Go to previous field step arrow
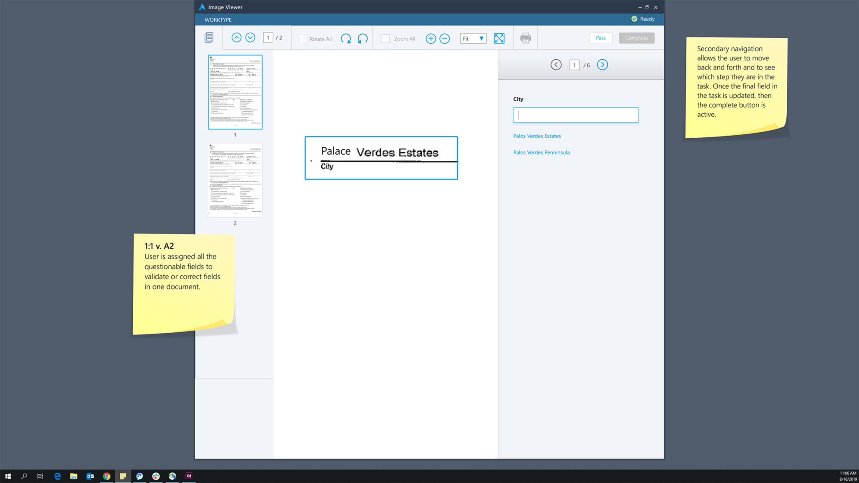Image resolution: width=859 pixels, height=483 pixels. point(556,65)
